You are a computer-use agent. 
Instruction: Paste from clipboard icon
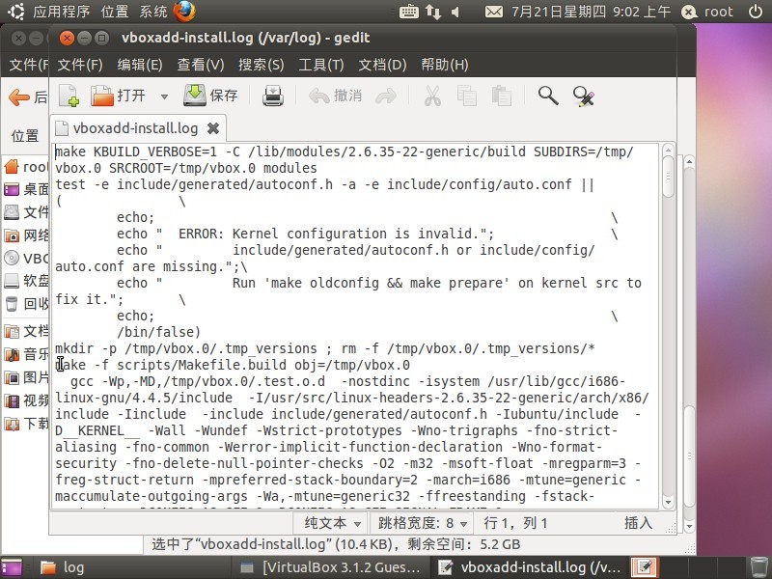coord(501,96)
